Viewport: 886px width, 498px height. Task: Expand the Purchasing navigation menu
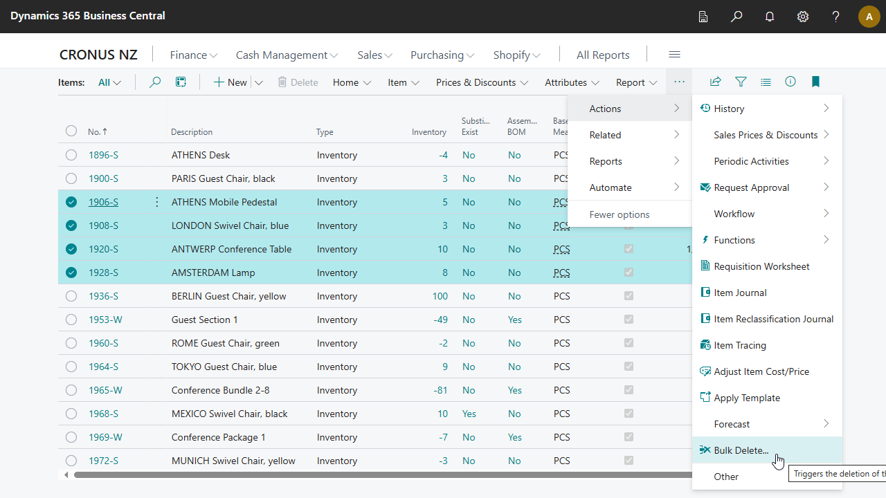pyautogui.click(x=443, y=55)
